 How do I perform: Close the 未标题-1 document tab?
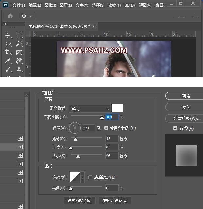pos(93,26)
